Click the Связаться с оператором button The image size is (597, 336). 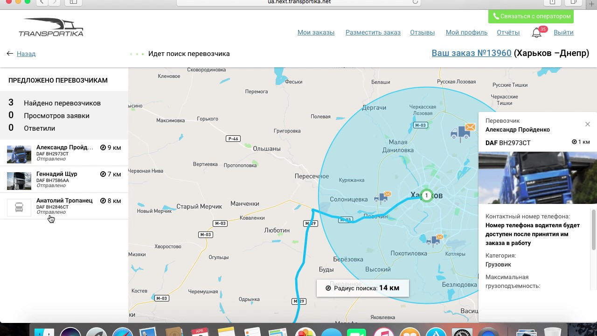pos(531,16)
